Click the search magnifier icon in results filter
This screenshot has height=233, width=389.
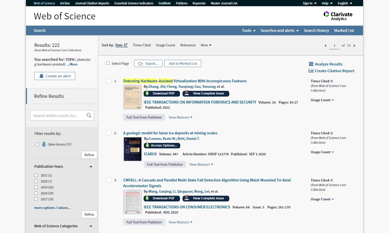[89, 115]
